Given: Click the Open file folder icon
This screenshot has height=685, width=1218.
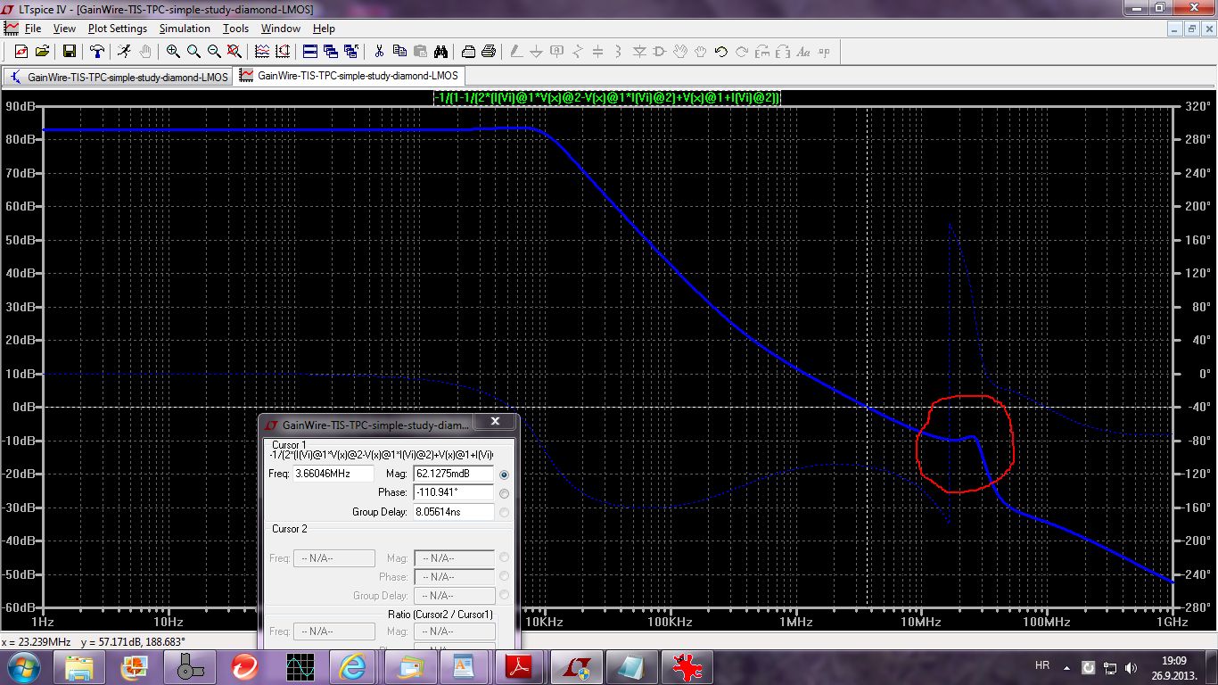Looking at the screenshot, I should (42, 52).
